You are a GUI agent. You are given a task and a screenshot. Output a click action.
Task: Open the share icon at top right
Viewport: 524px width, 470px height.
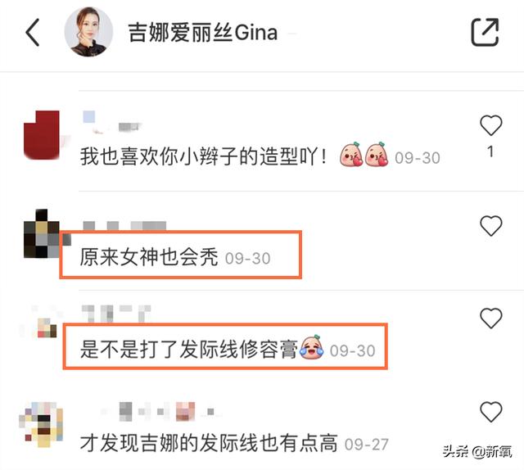click(485, 32)
